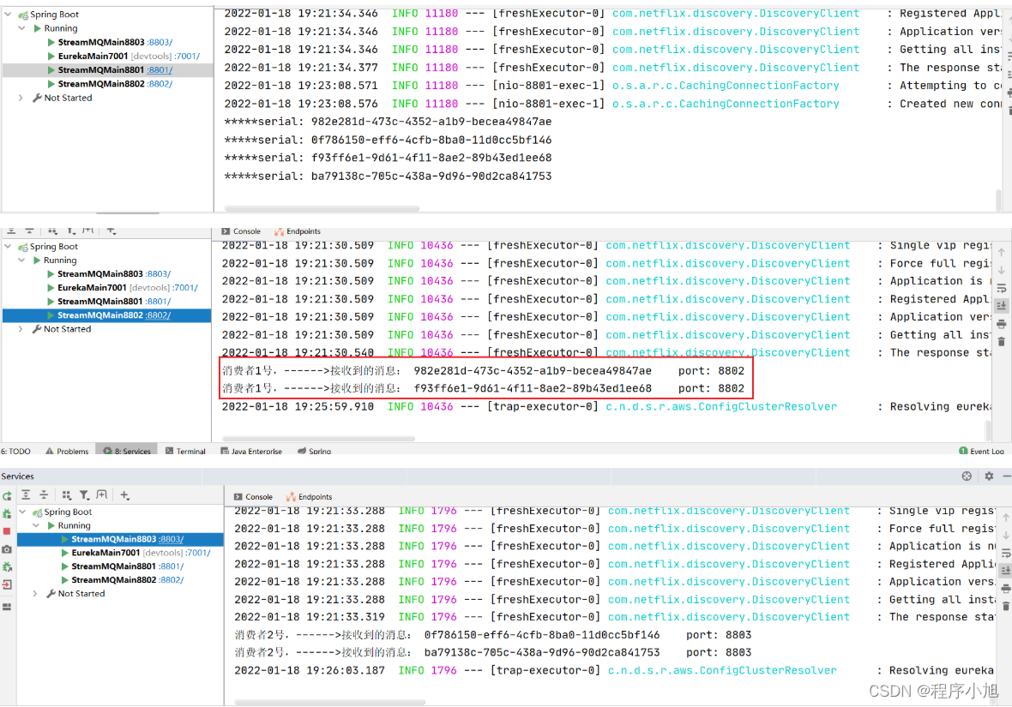
Task: Open :7001/ link in middle tree
Action: [186, 288]
